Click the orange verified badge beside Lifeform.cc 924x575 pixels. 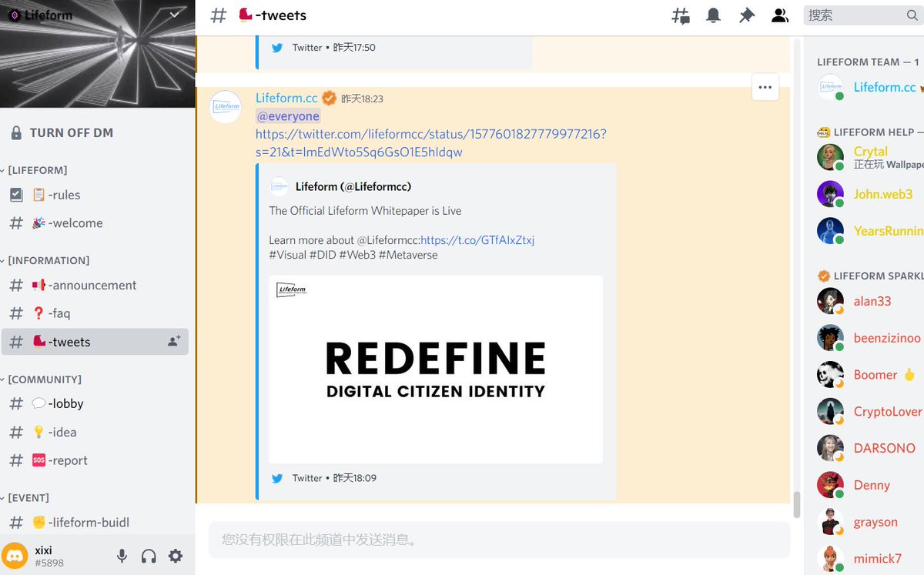point(329,98)
